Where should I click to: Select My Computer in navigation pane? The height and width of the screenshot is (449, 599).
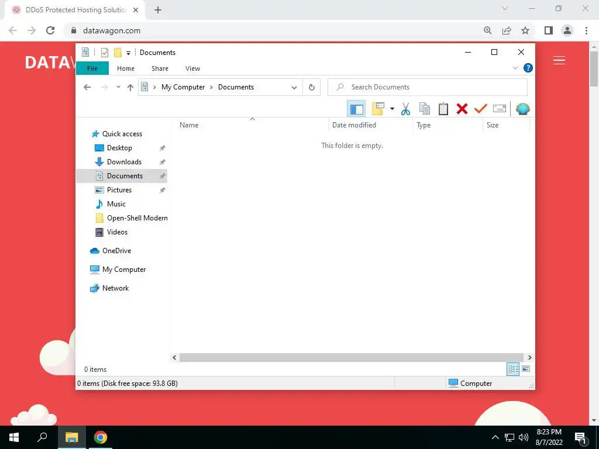click(x=124, y=270)
